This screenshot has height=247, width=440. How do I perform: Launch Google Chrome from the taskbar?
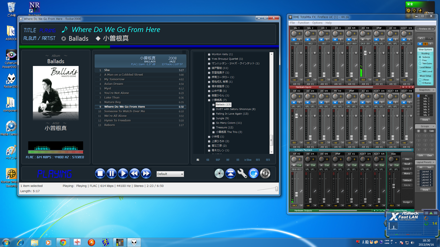(x=63, y=242)
